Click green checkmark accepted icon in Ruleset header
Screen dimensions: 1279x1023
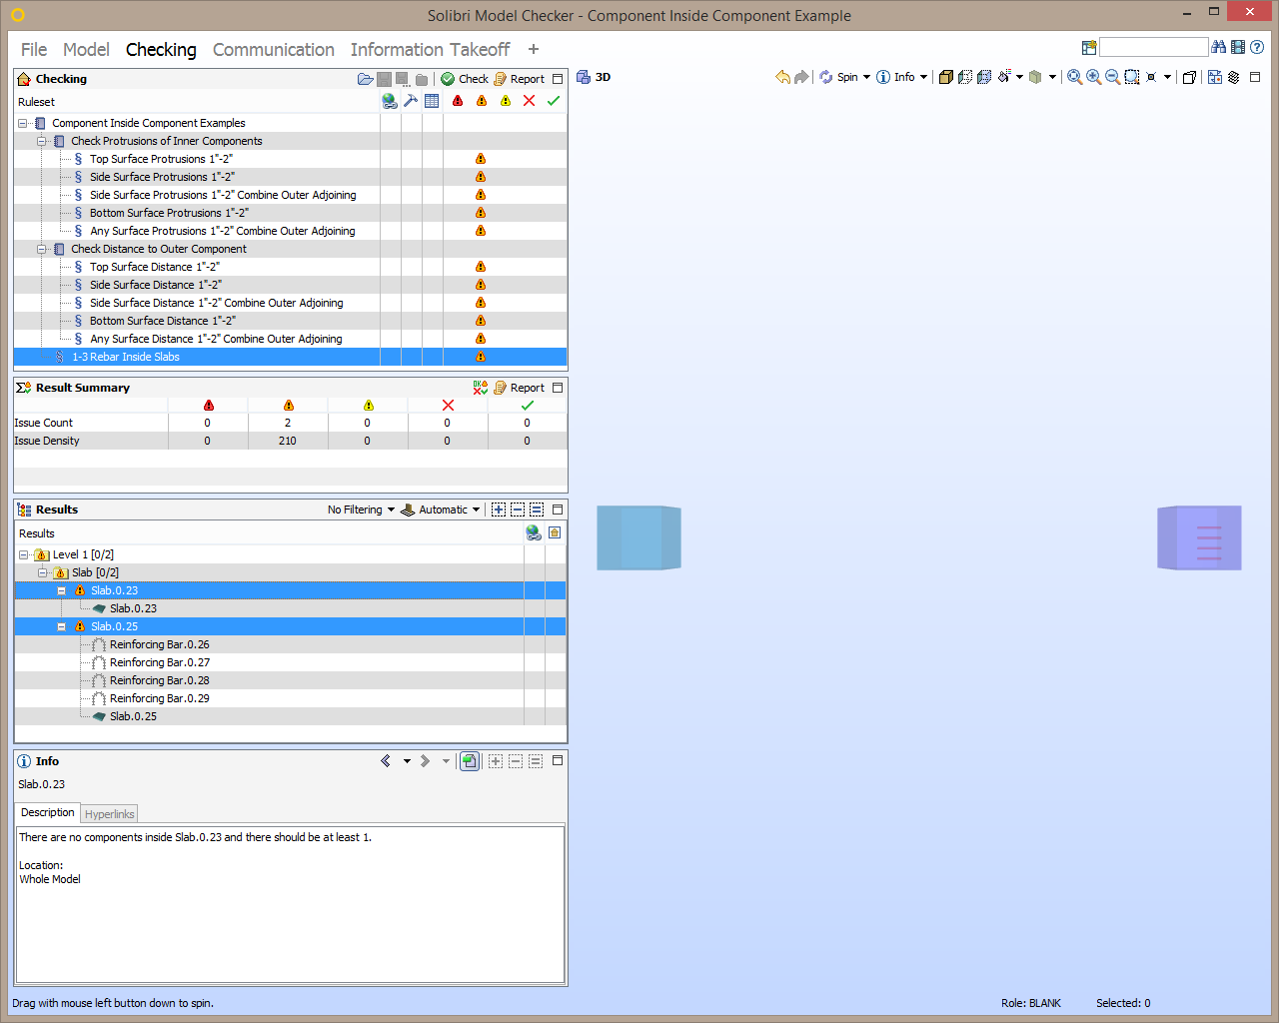554,101
